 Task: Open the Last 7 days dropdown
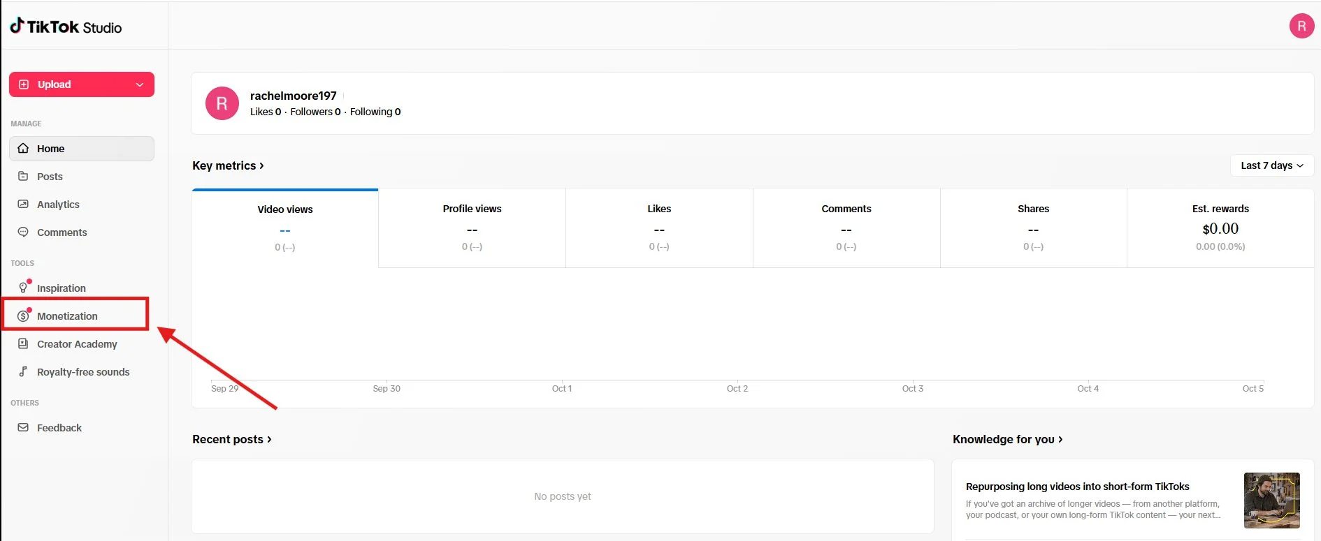(1272, 165)
